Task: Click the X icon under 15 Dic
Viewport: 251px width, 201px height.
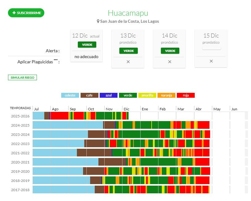Action: pos(211,61)
